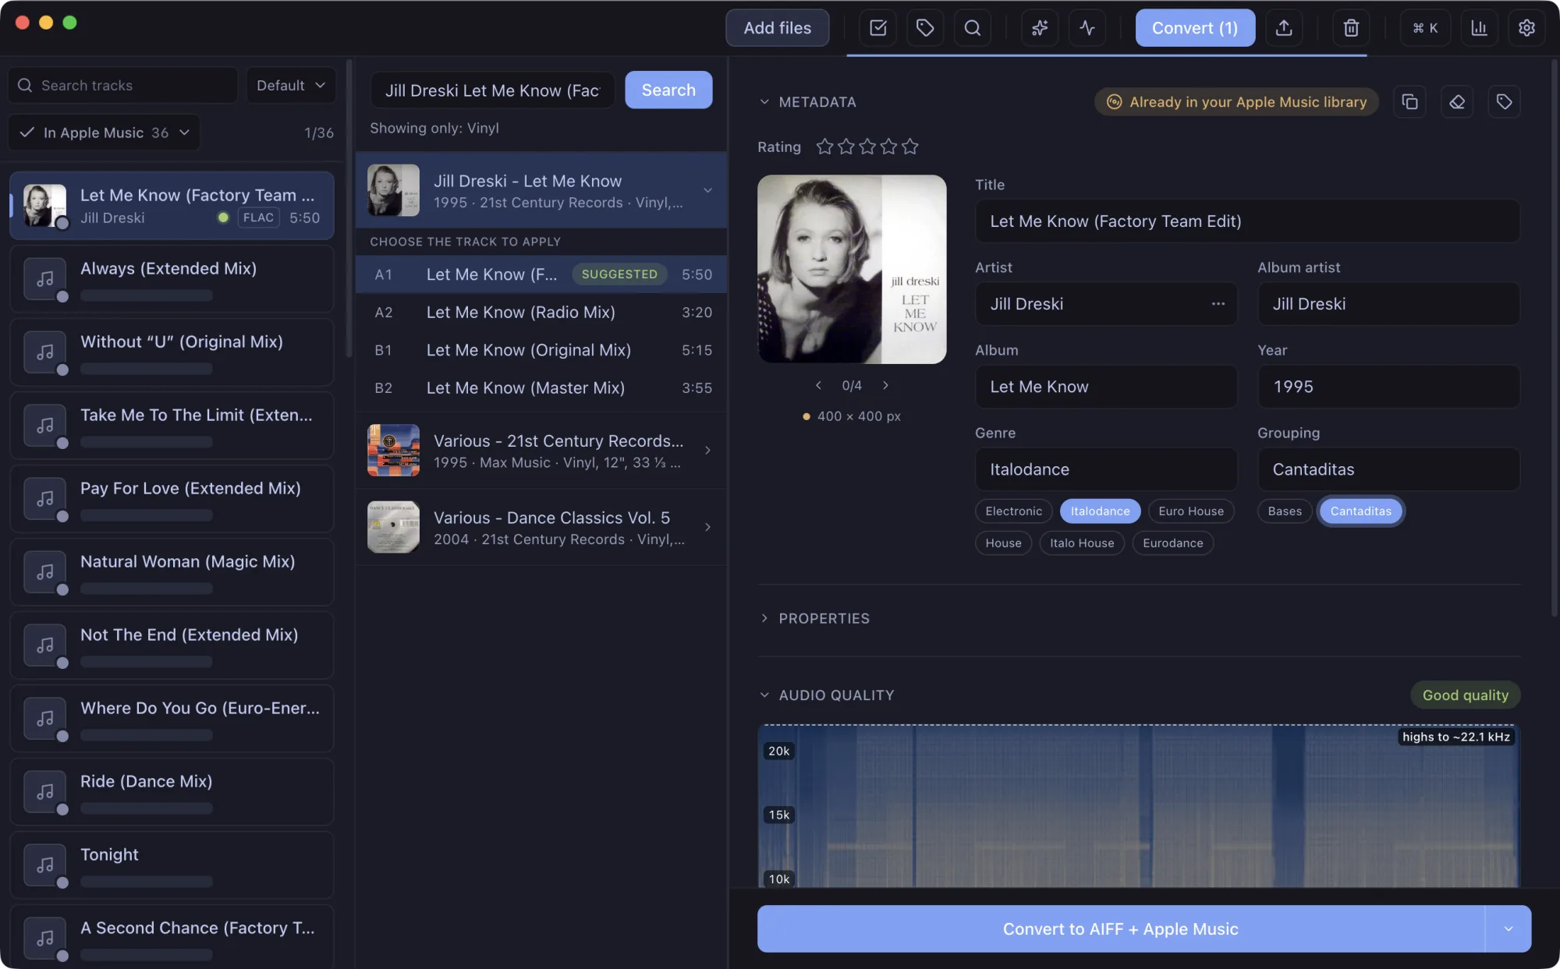Expand the Various - Dance Classics Vol. 5 release
1560x969 pixels.
click(x=707, y=528)
